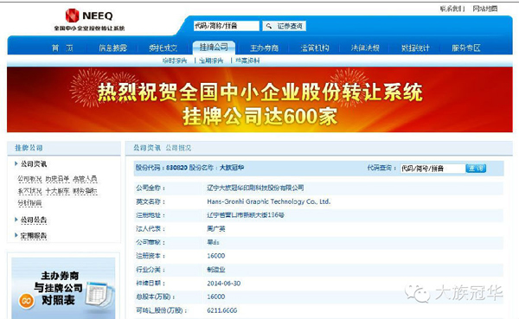Viewport: 519px width, 319px height.
Task: Click the blue 查询 button
Action: [476, 168]
